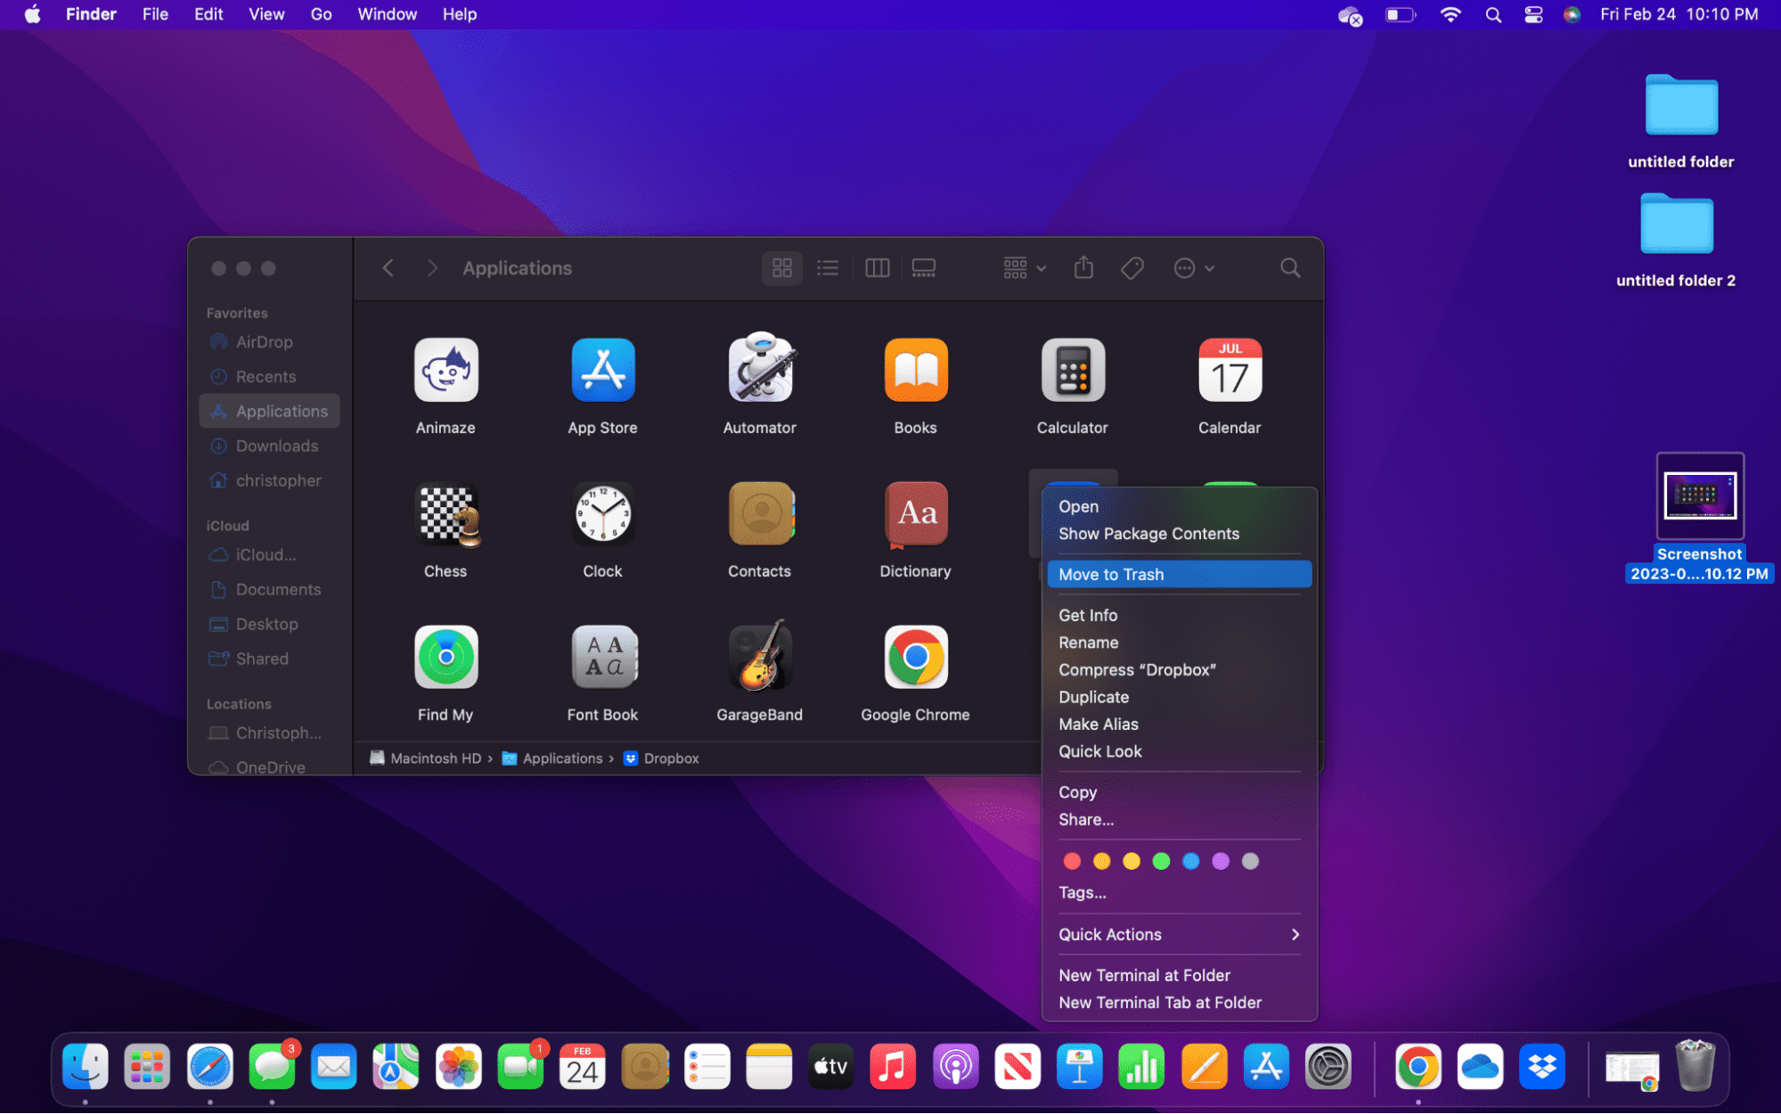Open the Group By dropdown in toolbar
1781x1114 pixels.
(x=1025, y=267)
